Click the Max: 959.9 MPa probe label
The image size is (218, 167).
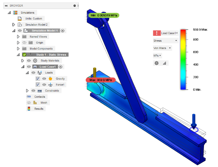click(101, 80)
